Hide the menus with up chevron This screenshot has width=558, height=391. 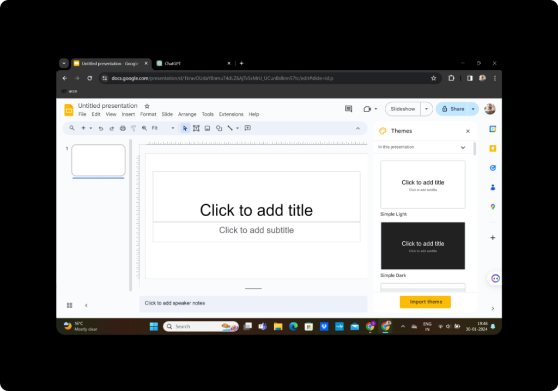pyautogui.click(x=358, y=129)
